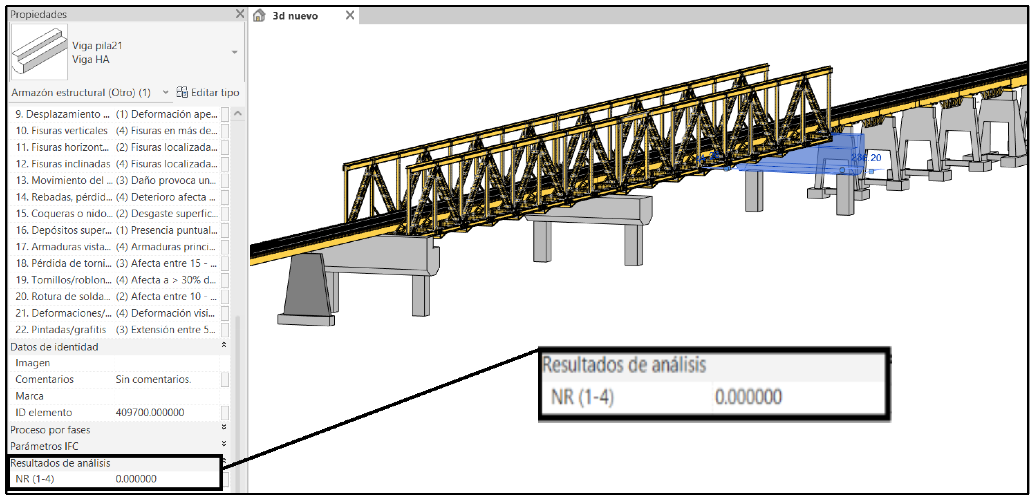Close the 3d nuevo view tab
Image resolution: width=1034 pixels, height=500 pixels.
[x=350, y=15]
